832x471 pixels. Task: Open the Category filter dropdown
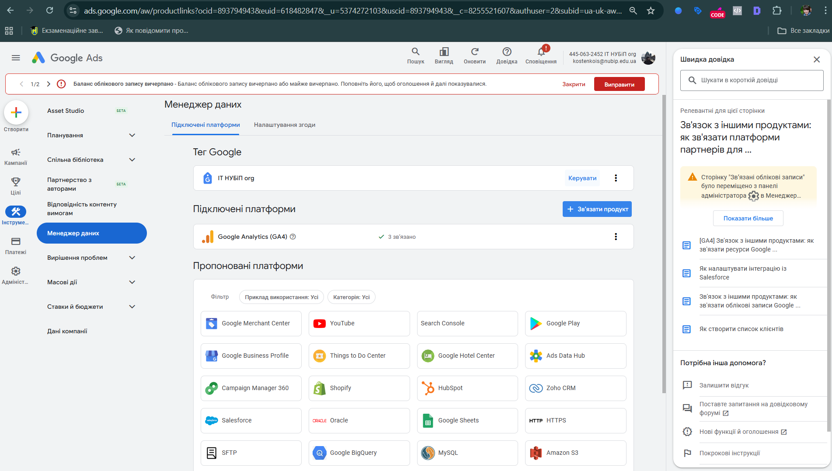tap(351, 297)
